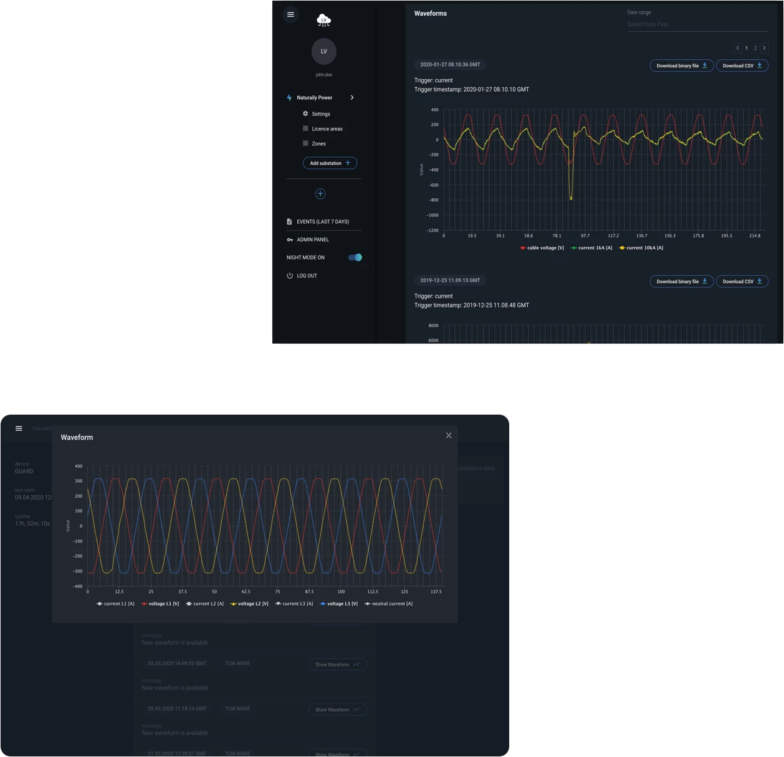
Task: Toggle voltage L2 [V] legend entry
Action: coord(249,604)
